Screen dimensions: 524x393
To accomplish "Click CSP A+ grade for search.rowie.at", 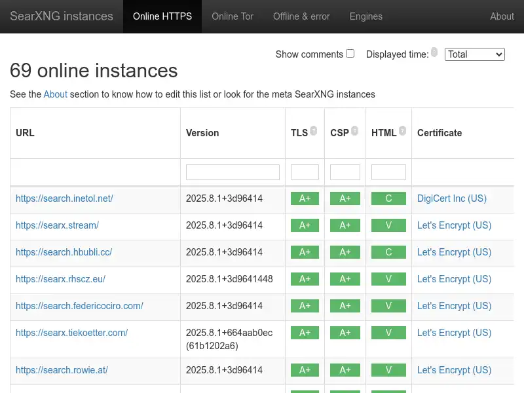I will (x=345, y=370).
